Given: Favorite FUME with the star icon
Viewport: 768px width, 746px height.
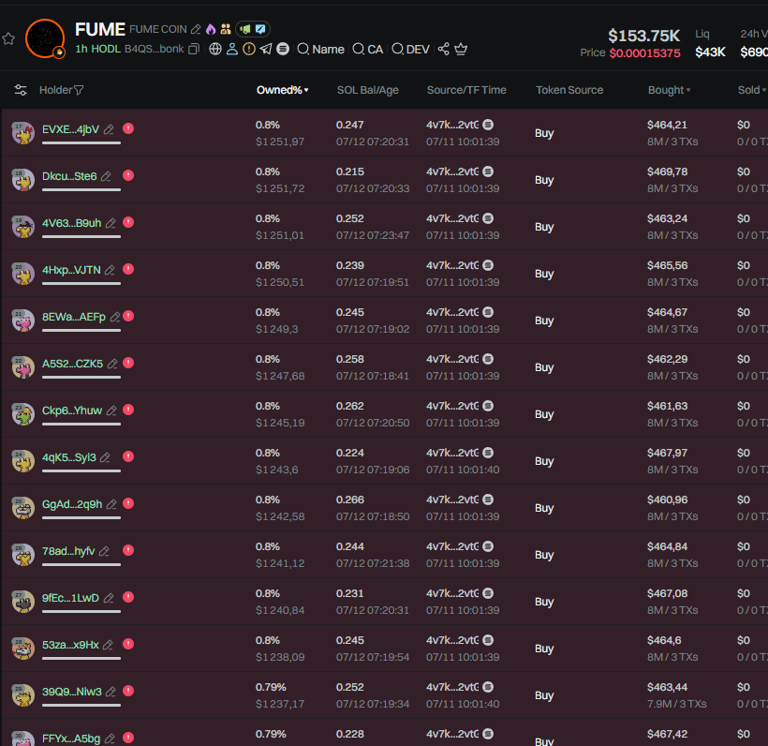Looking at the screenshot, I should pyautogui.click(x=8, y=38).
